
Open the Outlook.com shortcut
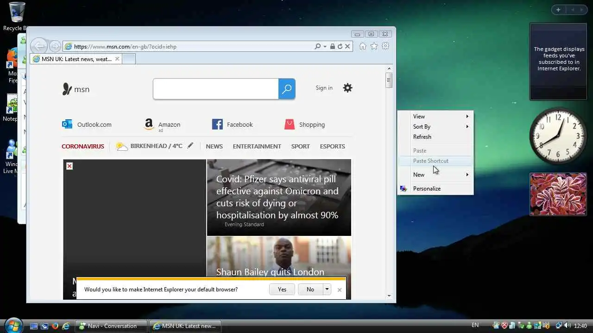[x=87, y=124]
